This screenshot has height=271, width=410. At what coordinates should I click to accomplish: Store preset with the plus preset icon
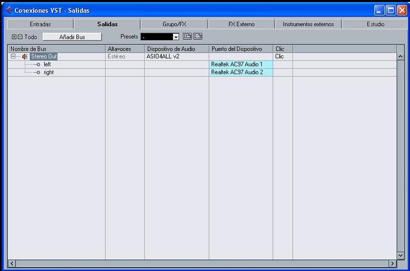click(187, 36)
